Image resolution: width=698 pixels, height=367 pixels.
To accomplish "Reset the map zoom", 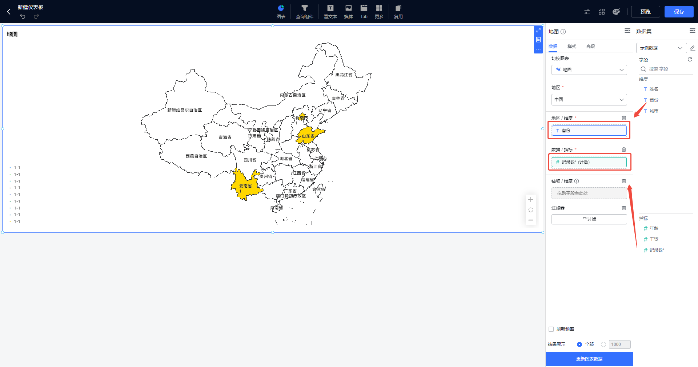I will (x=531, y=210).
